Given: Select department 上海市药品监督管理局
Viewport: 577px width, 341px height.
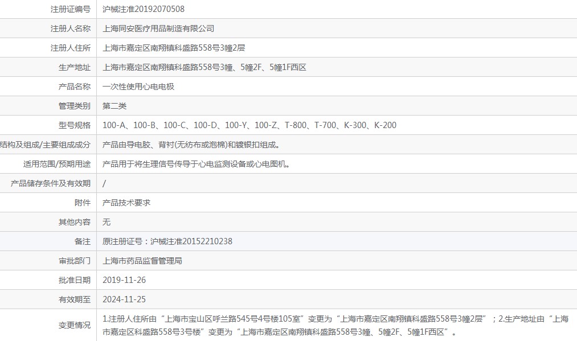Looking at the screenshot, I should pos(142,261).
